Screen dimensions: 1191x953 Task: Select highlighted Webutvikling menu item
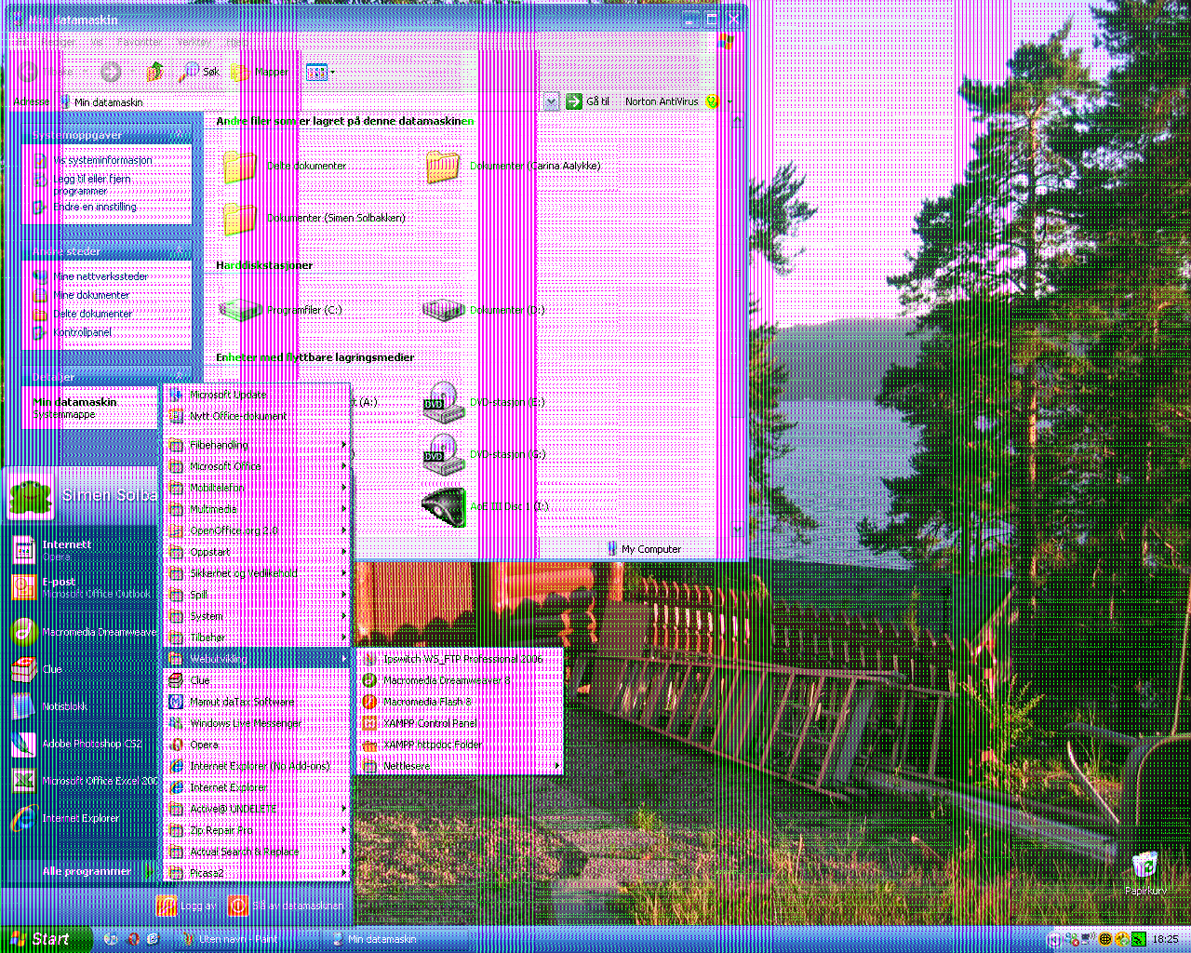point(258,659)
